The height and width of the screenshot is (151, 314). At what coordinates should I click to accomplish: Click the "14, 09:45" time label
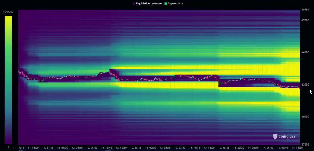click(283, 148)
